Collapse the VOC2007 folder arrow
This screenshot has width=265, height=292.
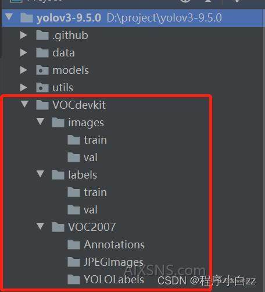tap(40, 226)
